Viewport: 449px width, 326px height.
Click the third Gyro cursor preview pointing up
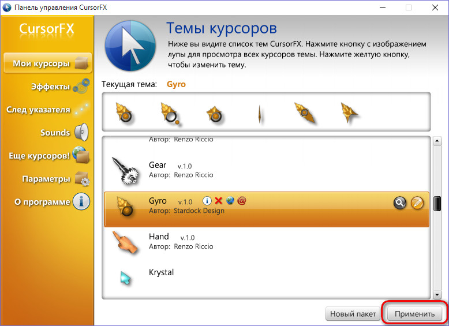[215, 114]
